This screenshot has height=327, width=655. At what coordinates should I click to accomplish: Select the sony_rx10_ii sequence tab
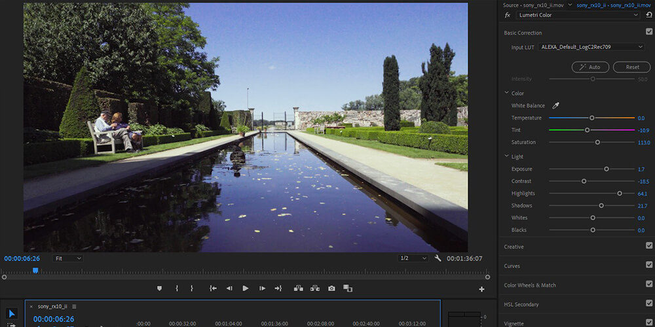tap(52, 307)
